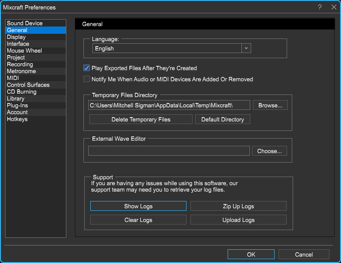Close the Mixcraft Preferences window
341x263 pixels.
(334, 7)
